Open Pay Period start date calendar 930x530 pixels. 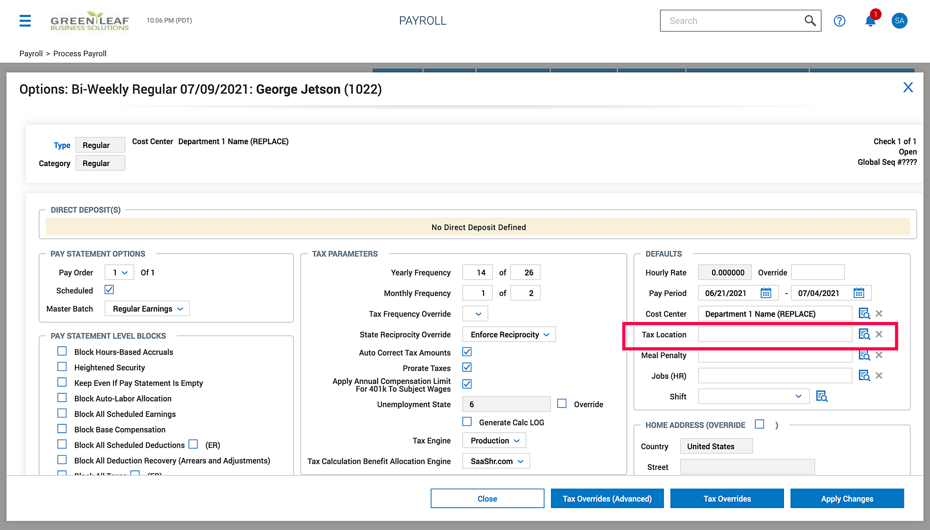pyautogui.click(x=765, y=293)
